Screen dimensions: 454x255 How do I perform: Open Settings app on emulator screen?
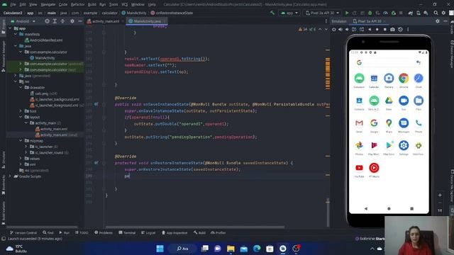point(404,145)
